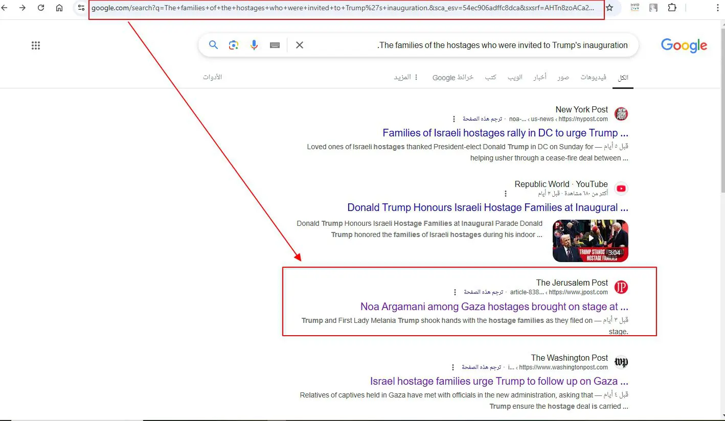
Task: Reload the page in browser
Action: [41, 8]
